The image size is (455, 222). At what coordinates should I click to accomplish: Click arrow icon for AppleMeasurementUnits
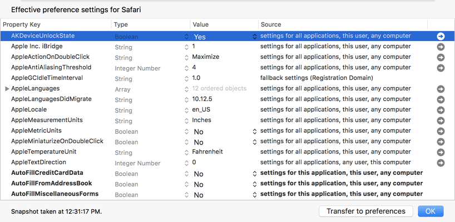click(x=441, y=120)
